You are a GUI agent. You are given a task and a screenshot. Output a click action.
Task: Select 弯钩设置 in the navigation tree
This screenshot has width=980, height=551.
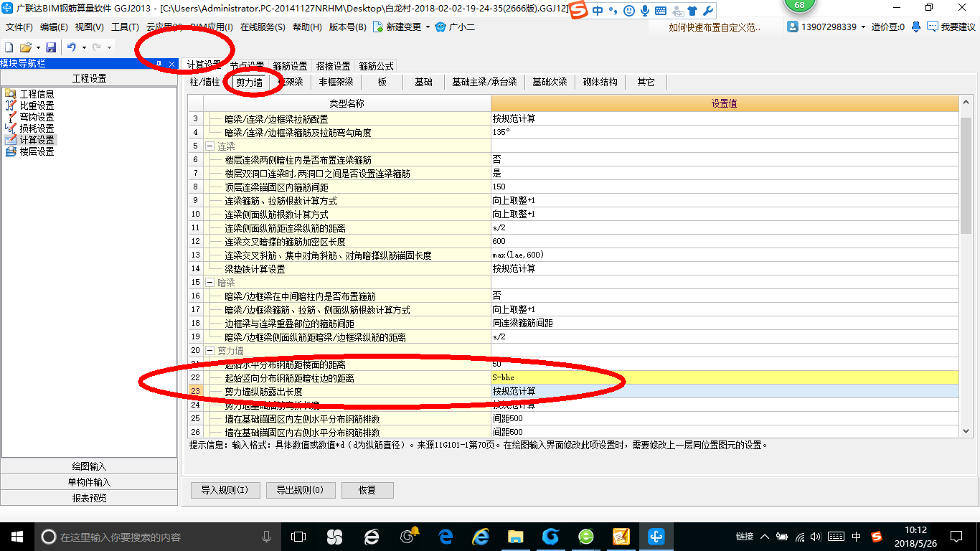[37, 117]
